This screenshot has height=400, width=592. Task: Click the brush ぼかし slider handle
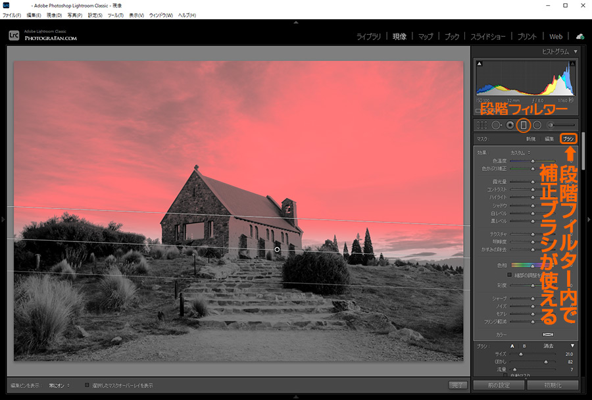(545, 362)
